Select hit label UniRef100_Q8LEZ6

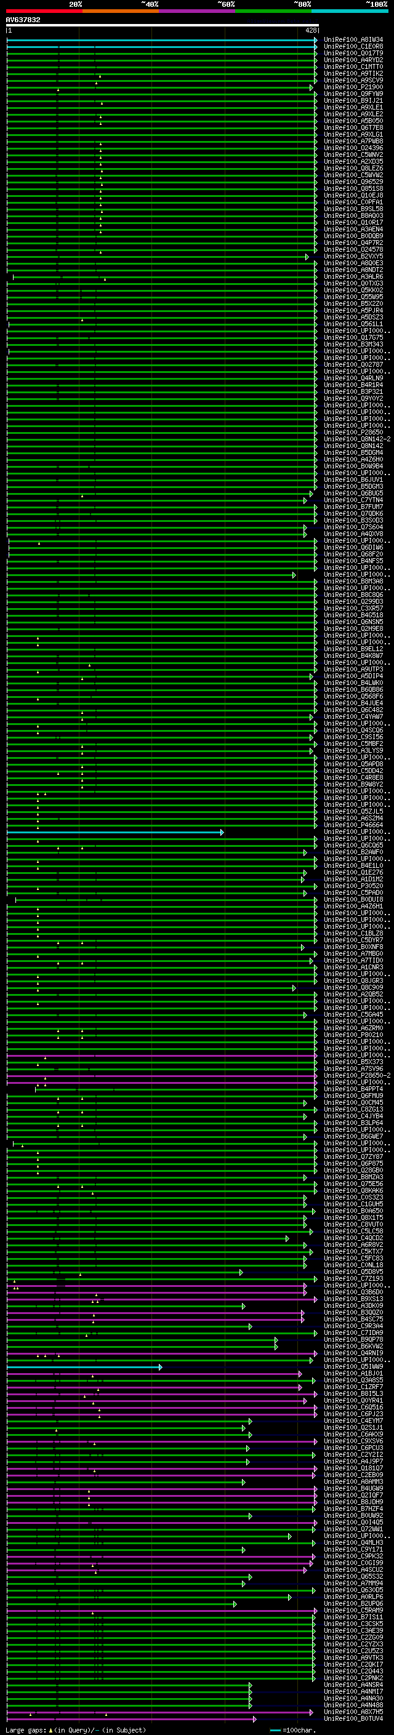click(353, 169)
